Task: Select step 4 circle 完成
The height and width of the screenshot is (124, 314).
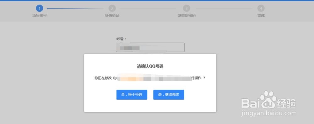Action: (x=261, y=8)
